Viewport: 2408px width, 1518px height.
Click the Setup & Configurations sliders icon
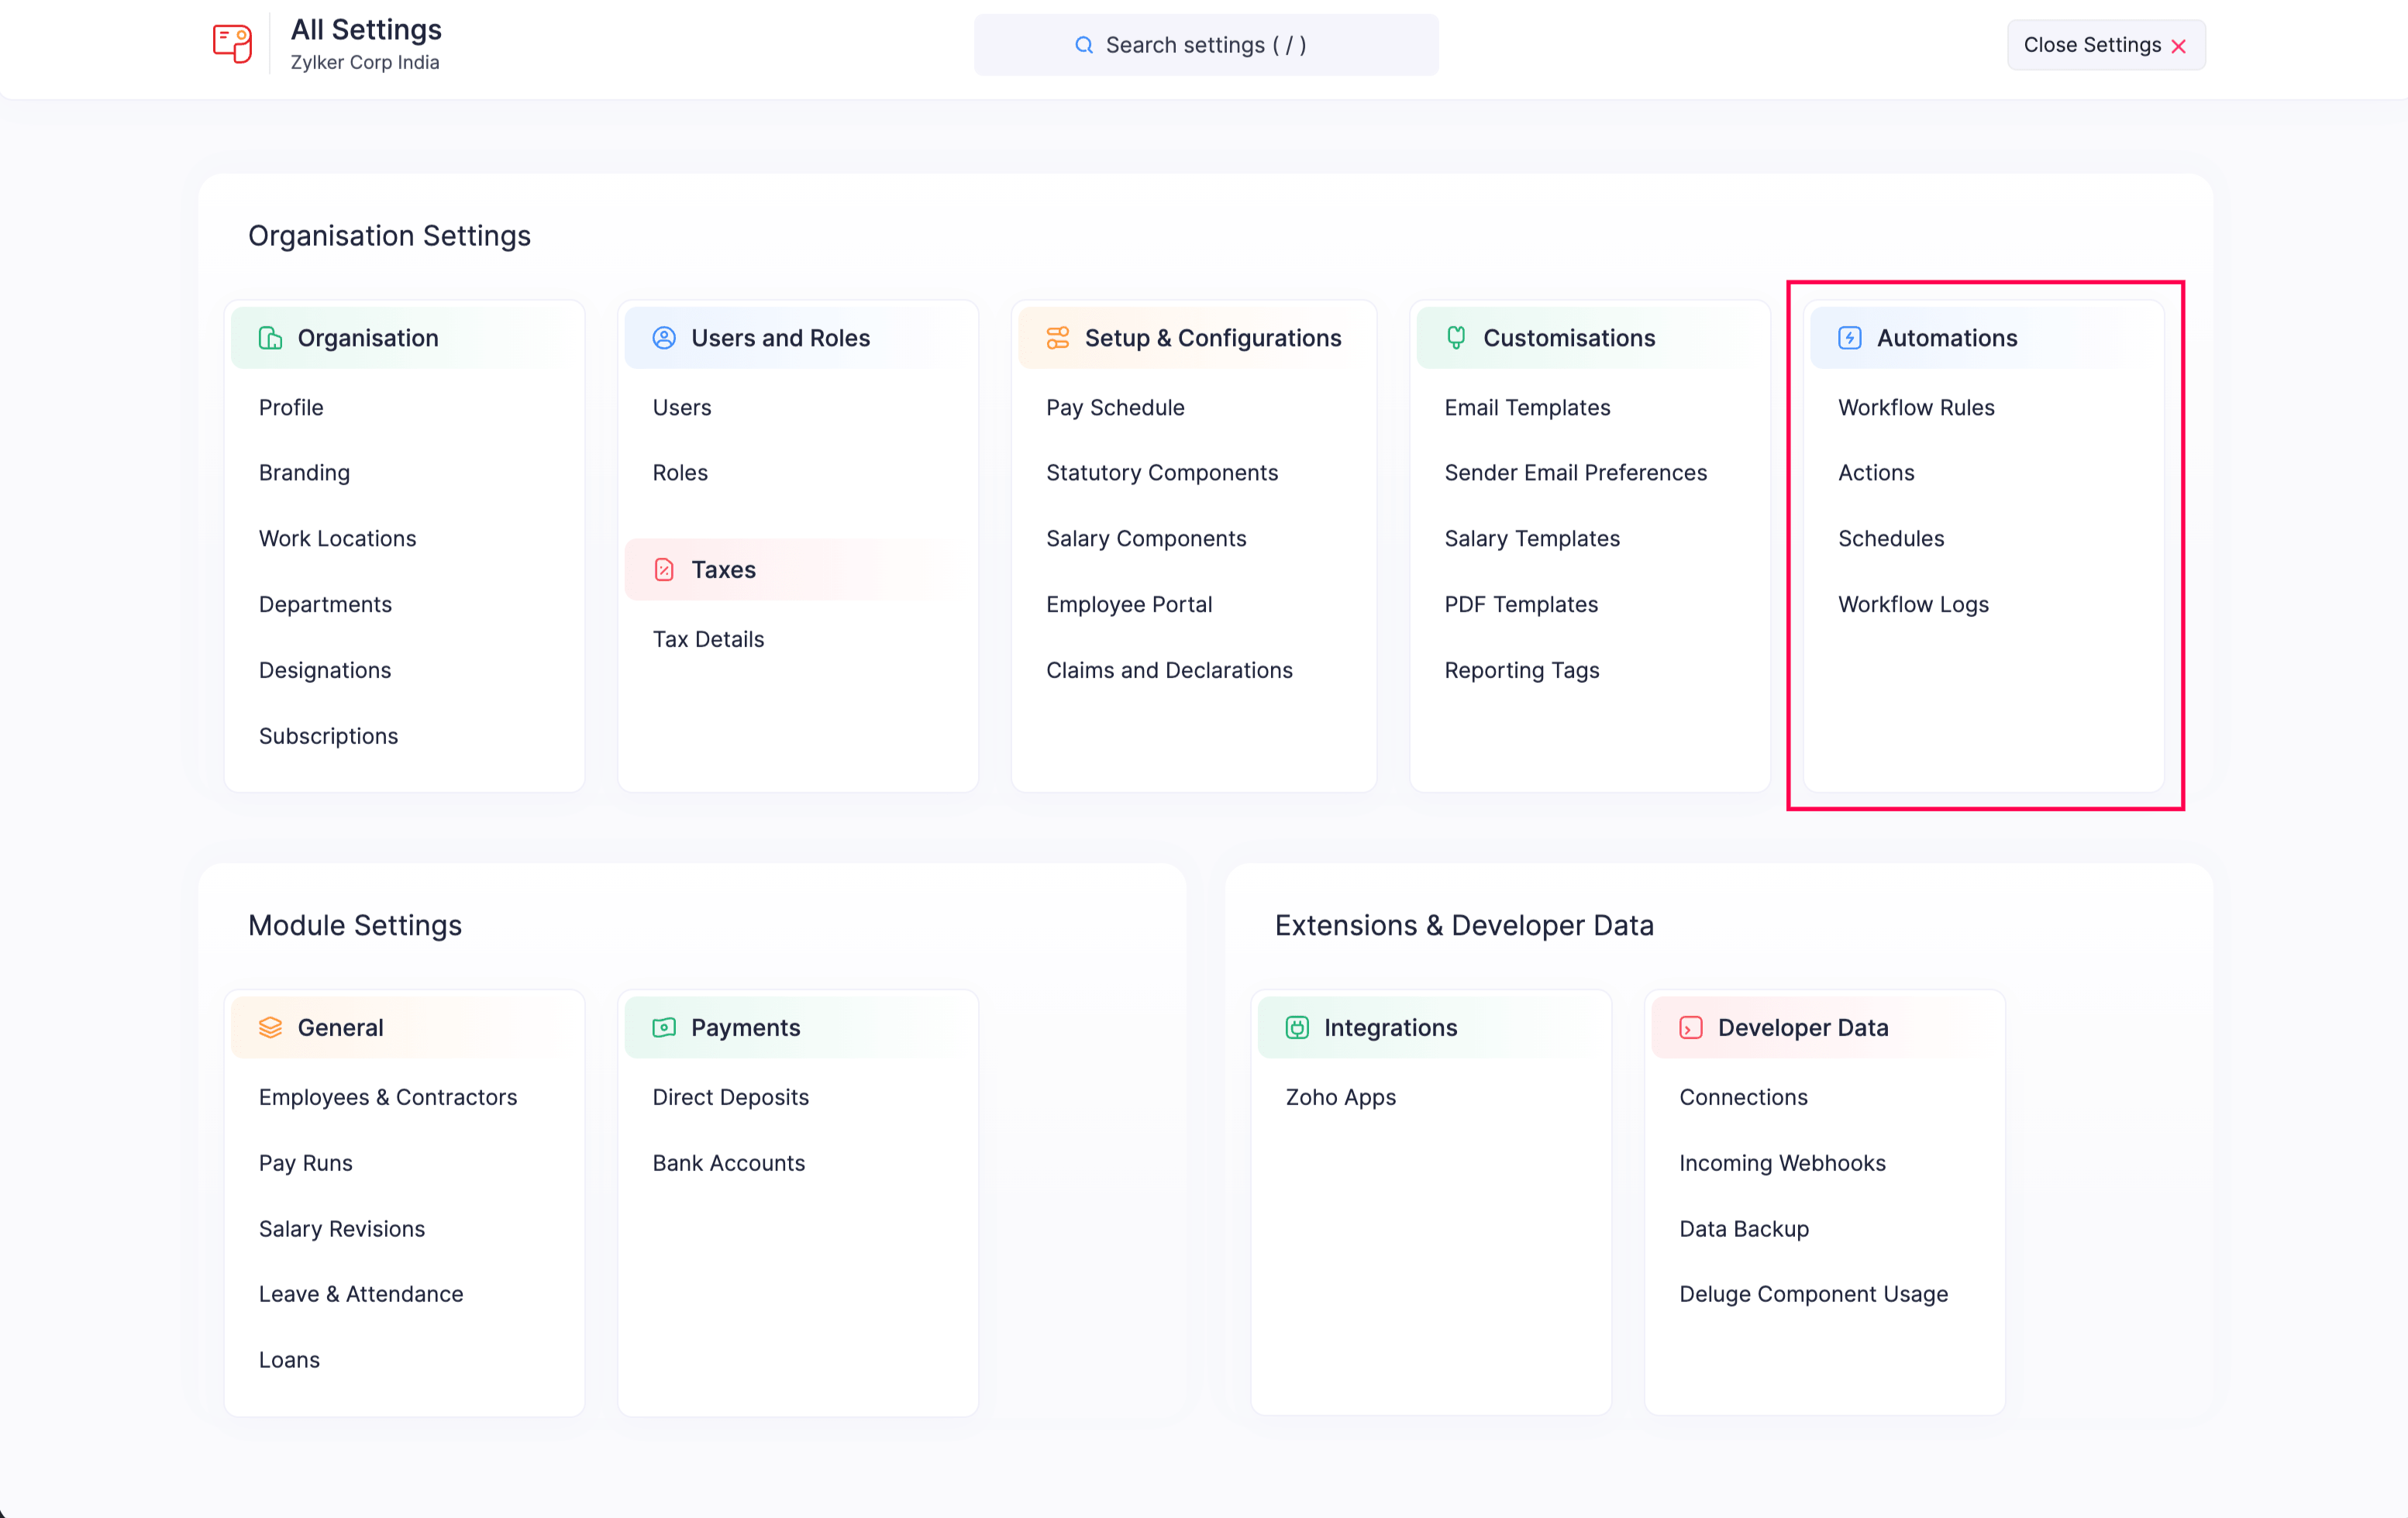coord(1057,338)
